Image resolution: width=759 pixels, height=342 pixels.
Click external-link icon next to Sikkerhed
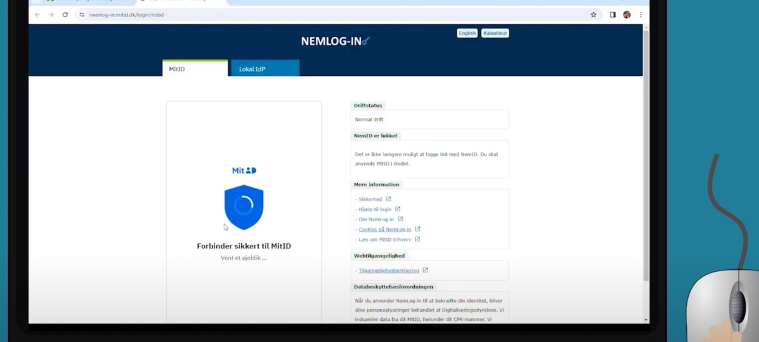(388, 198)
